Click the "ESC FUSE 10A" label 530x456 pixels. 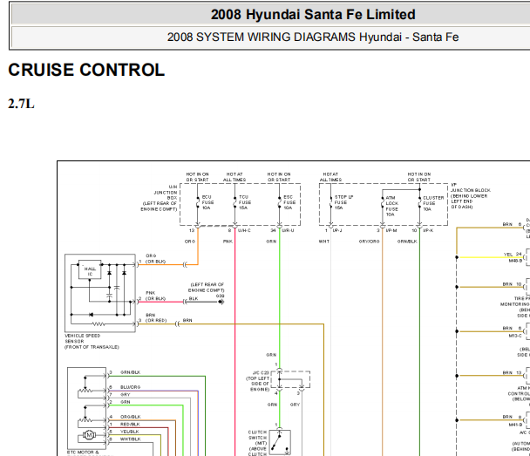coord(289,202)
